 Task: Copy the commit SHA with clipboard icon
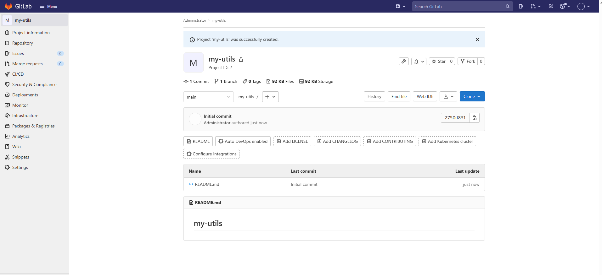(475, 118)
